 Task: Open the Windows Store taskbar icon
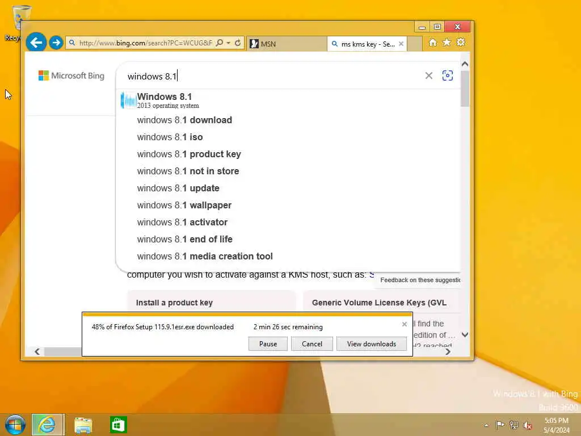click(x=119, y=425)
